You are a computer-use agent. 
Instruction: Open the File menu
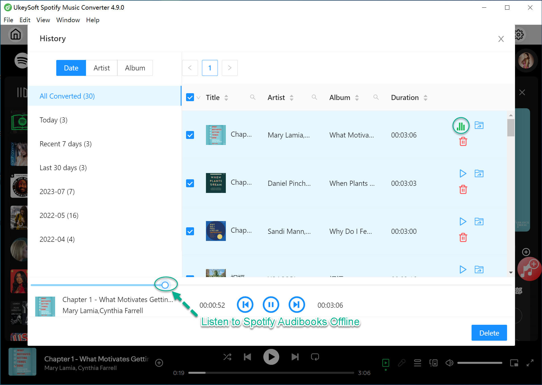(8, 20)
